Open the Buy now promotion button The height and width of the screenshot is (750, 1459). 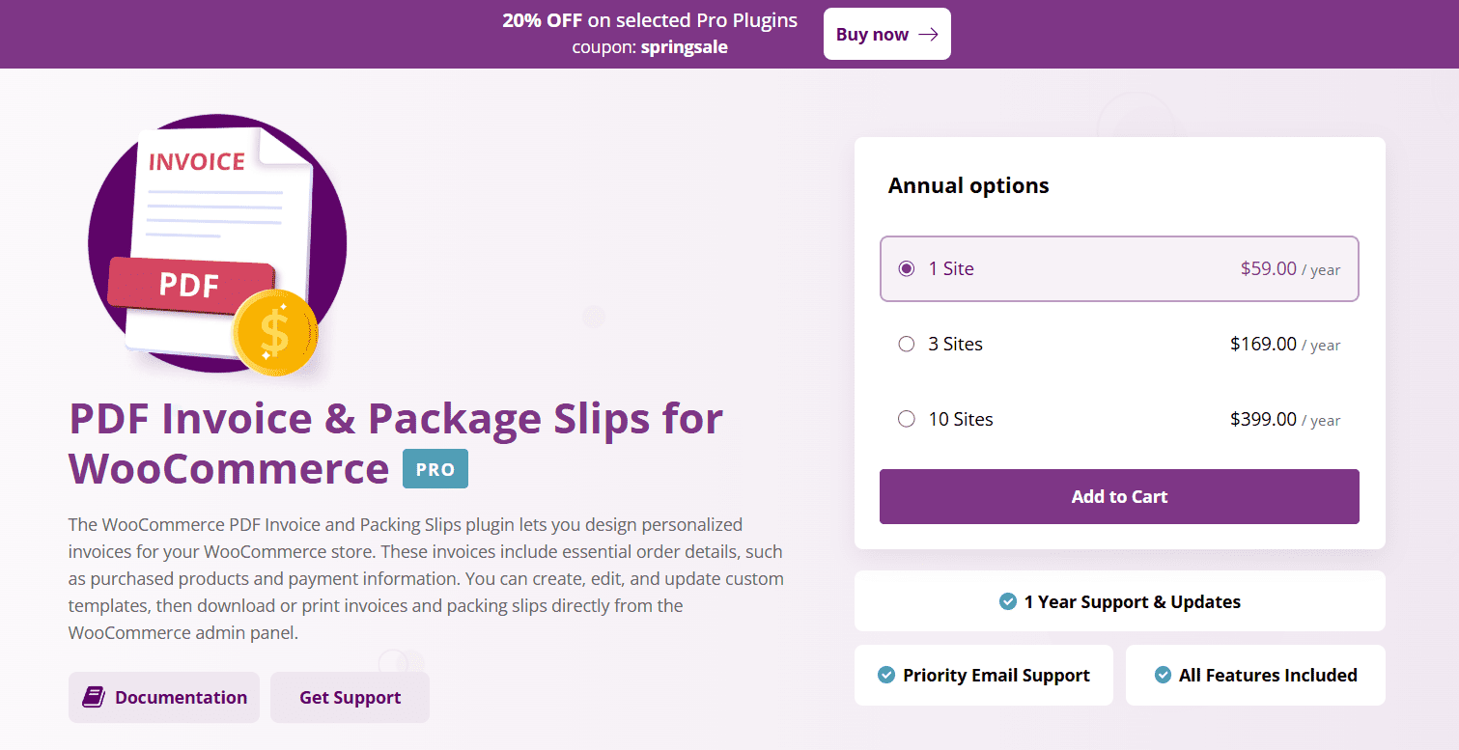coord(887,34)
